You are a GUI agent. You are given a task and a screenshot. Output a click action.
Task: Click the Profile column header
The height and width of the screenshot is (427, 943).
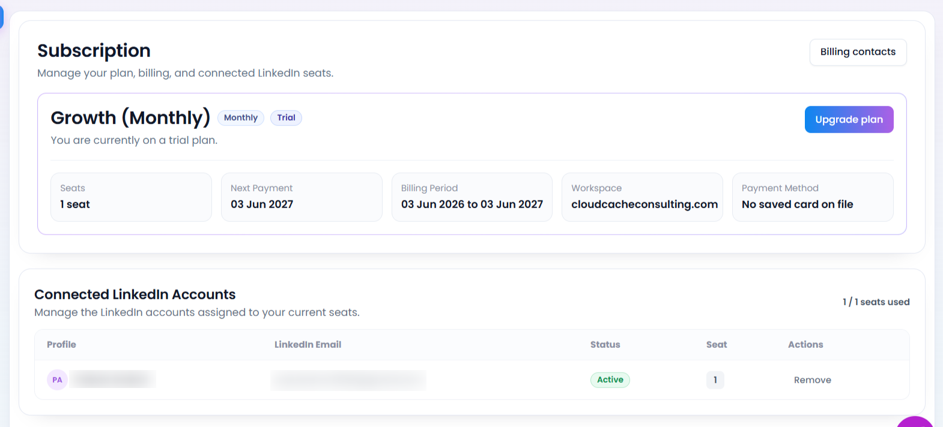point(61,345)
